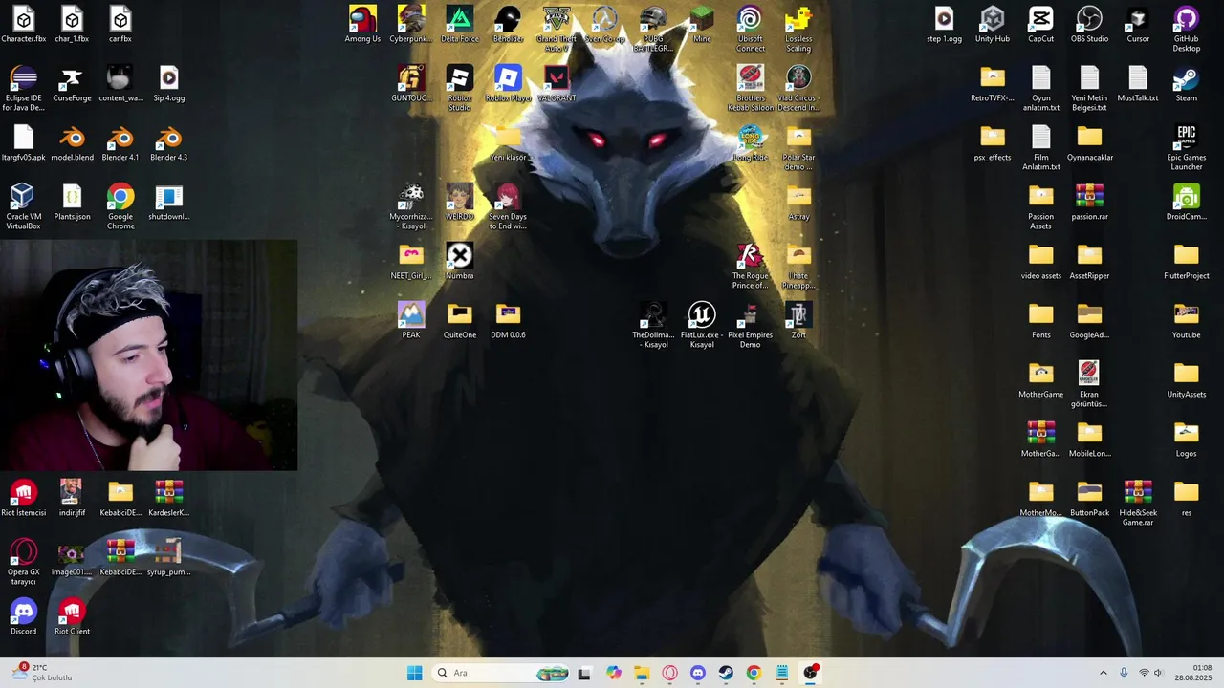This screenshot has width=1224, height=688.
Task: Select the Hide&Seek Game.rar archive
Action: 1138,503
